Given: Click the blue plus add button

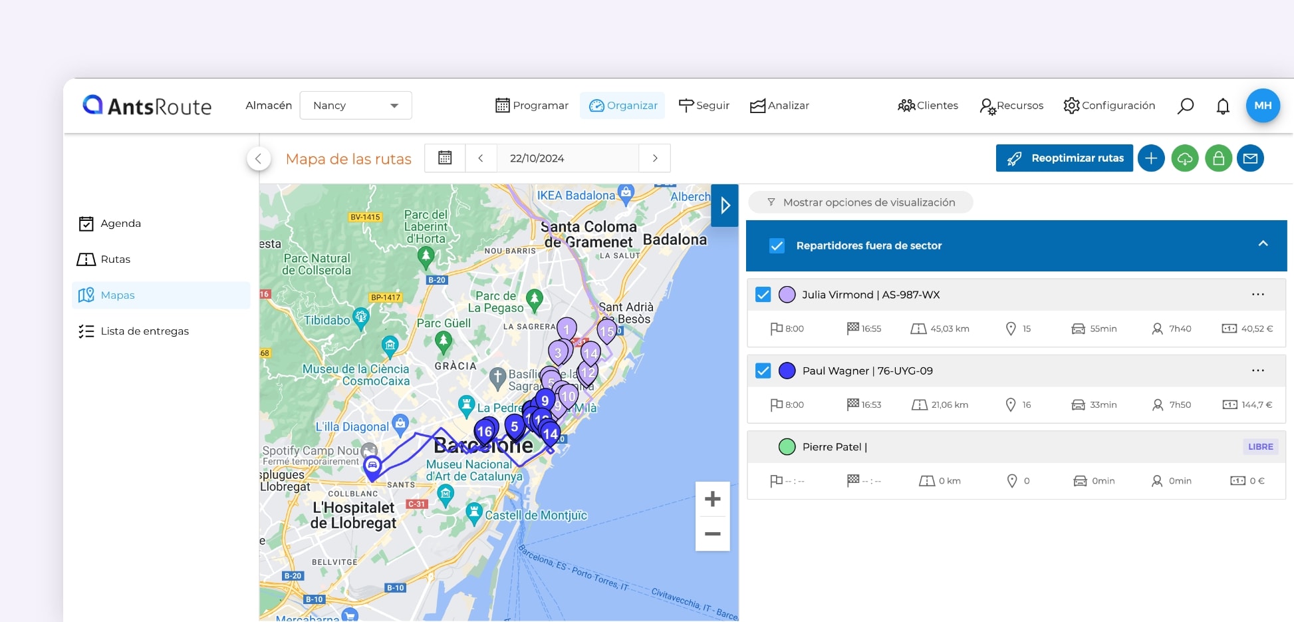Looking at the screenshot, I should (1150, 158).
